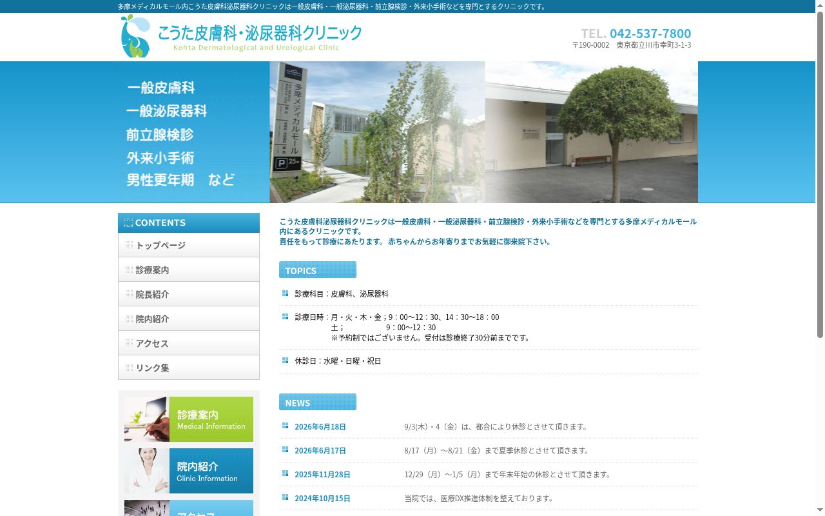Click the 年末年始の休診 notice text
The height and width of the screenshot is (516, 825).
pyautogui.click(x=507, y=475)
